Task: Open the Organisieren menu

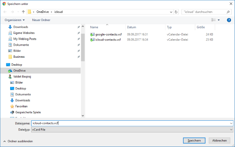Action: pos(15,20)
